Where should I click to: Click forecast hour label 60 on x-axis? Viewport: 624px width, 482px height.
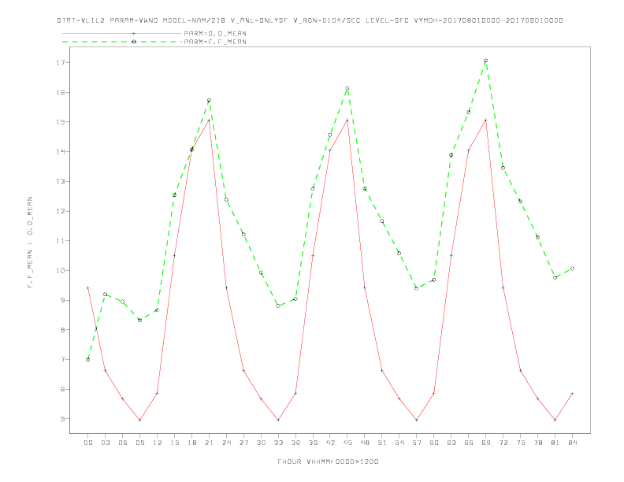(x=434, y=443)
